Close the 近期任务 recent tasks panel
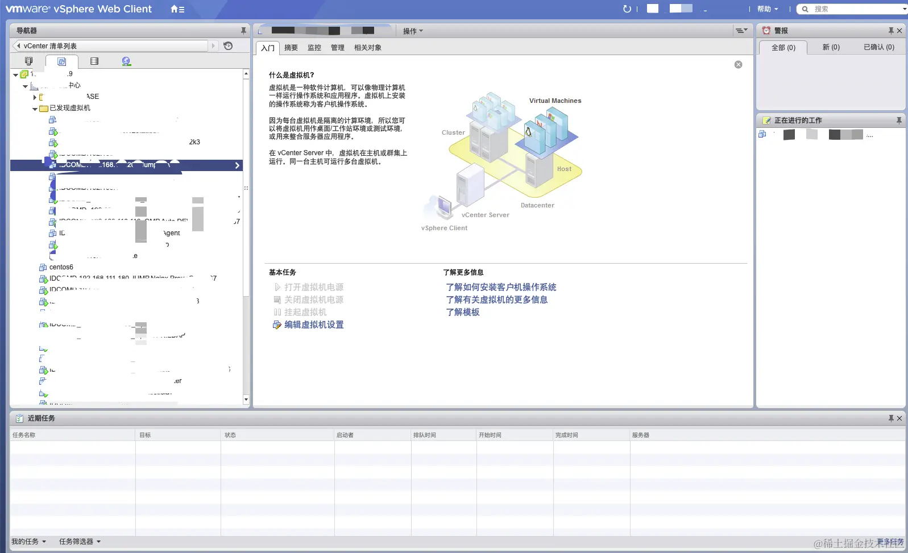This screenshot has width=908, height=553. point(899,418)
